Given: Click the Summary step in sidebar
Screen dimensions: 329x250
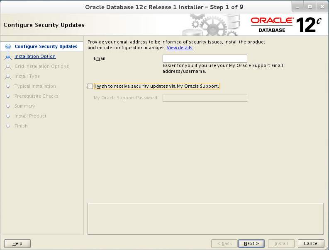Looking at the screenshot, I should pyautogui.click(x=25, y=106).
